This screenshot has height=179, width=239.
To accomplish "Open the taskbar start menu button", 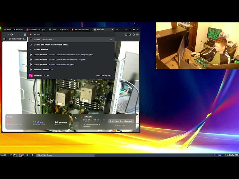I will coord(3,155).
